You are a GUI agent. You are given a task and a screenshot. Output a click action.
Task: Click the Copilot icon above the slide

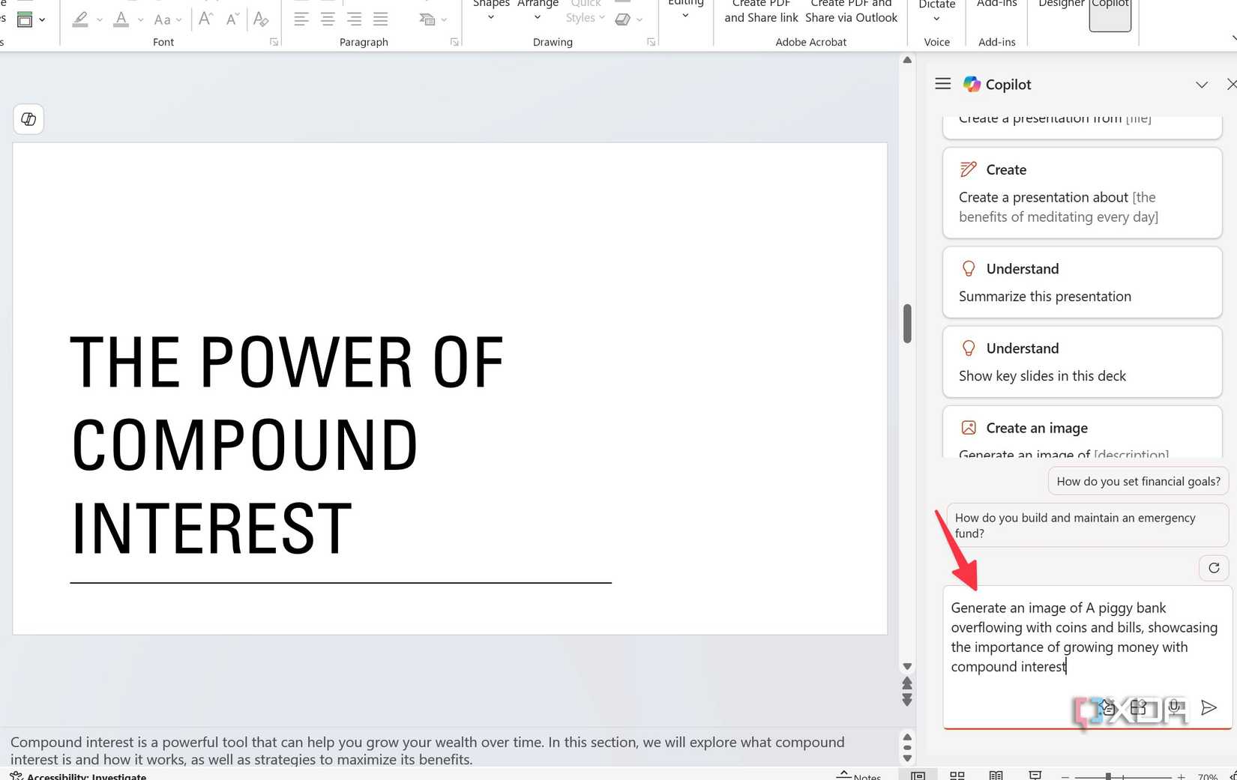(28, 119)
